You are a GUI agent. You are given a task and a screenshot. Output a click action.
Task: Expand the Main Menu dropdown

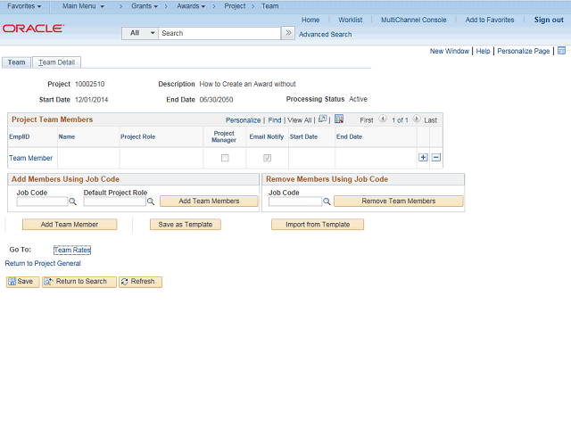[83, 6]
